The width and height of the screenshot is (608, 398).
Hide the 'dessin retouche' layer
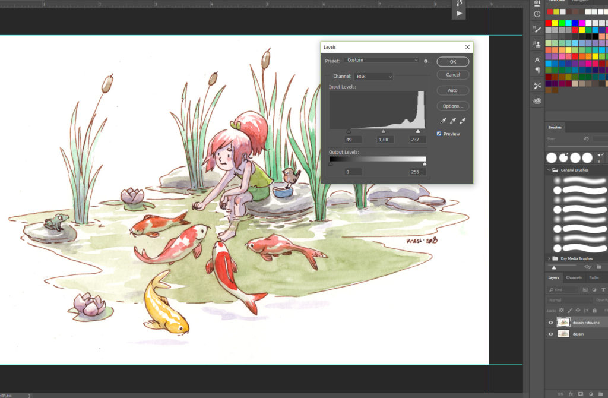tap(550, 323)
